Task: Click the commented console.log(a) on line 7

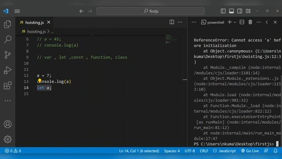Action: click(58, 45)
